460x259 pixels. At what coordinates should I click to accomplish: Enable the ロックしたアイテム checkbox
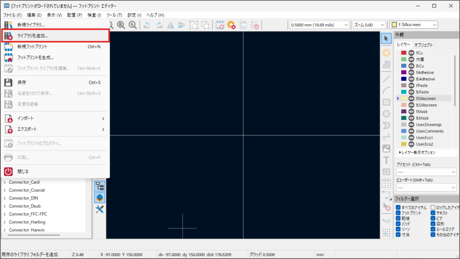433,207
